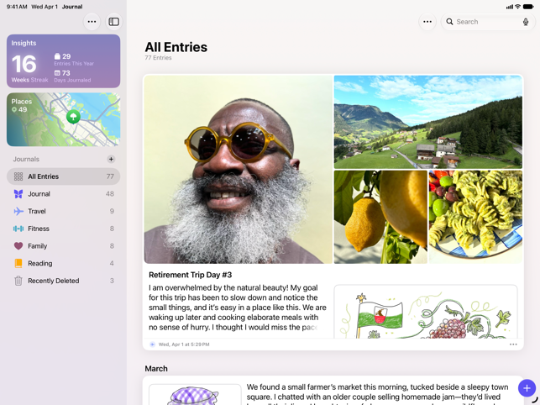
Task: Open Recently Deleted trash folder
Action: [63, 281]
